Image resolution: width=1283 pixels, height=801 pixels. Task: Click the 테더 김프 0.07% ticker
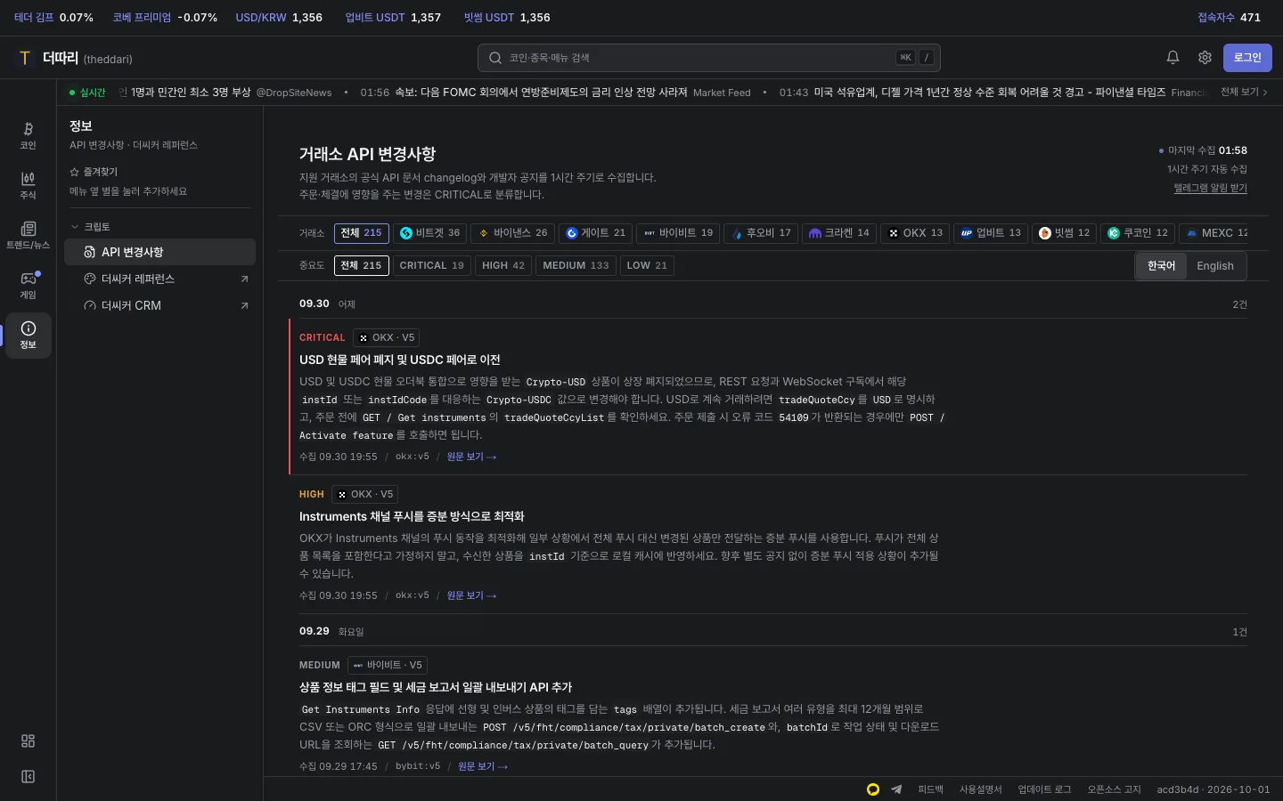point(53,17)
